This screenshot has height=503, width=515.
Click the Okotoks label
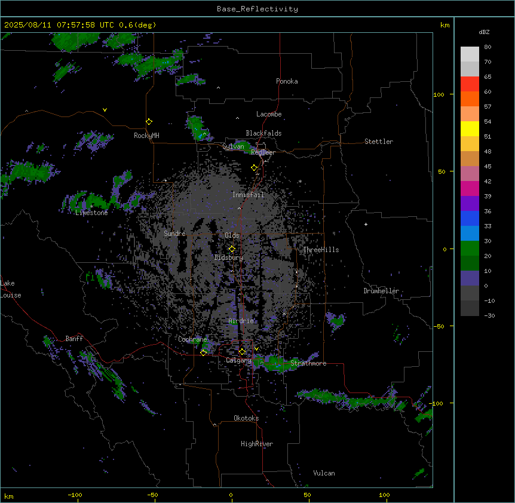point(246,418)
